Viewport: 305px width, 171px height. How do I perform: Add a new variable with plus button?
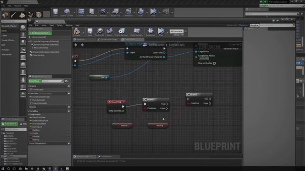coord(69,111)
